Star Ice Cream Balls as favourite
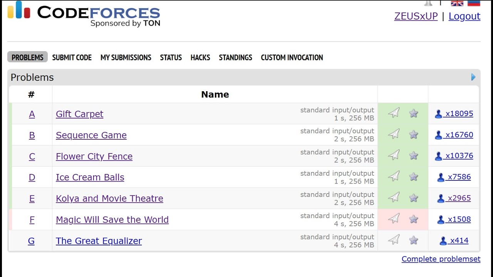493x277 pixels. click(414, 177)
